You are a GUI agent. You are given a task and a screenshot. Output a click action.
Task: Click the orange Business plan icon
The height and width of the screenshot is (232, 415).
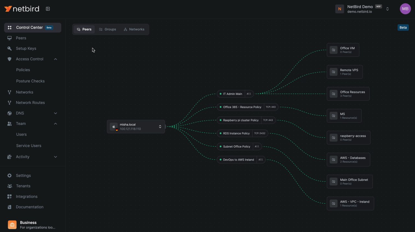[12, 225]
